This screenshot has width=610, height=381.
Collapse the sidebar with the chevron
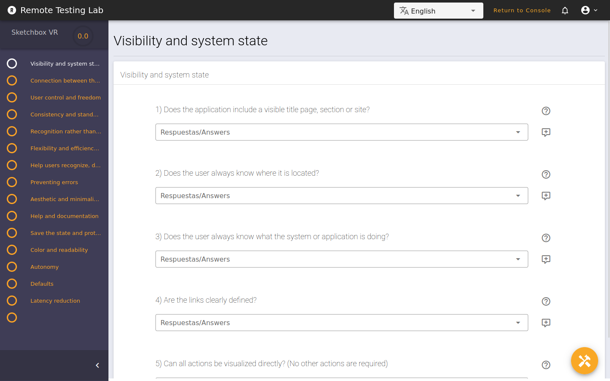point(97,365)
